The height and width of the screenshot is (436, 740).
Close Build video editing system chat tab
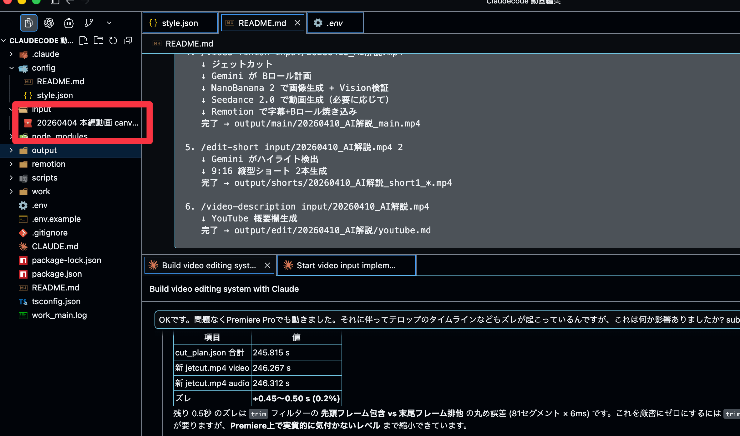click(267, 265)
